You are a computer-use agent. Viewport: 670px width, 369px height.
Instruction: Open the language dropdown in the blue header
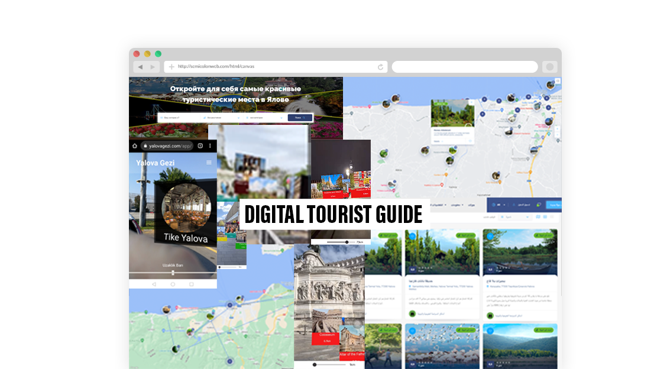499,205
